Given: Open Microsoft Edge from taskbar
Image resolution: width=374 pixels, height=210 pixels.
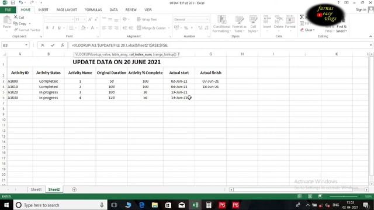Looking at the screenshot, I should 141,205.
